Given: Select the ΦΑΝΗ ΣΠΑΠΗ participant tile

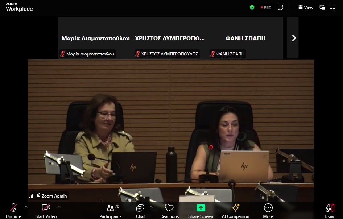Looking at the screenshot, I should coord(245,38).
